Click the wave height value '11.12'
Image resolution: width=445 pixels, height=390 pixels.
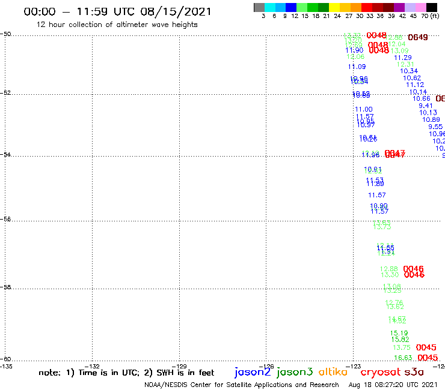[x=415, y=85]
